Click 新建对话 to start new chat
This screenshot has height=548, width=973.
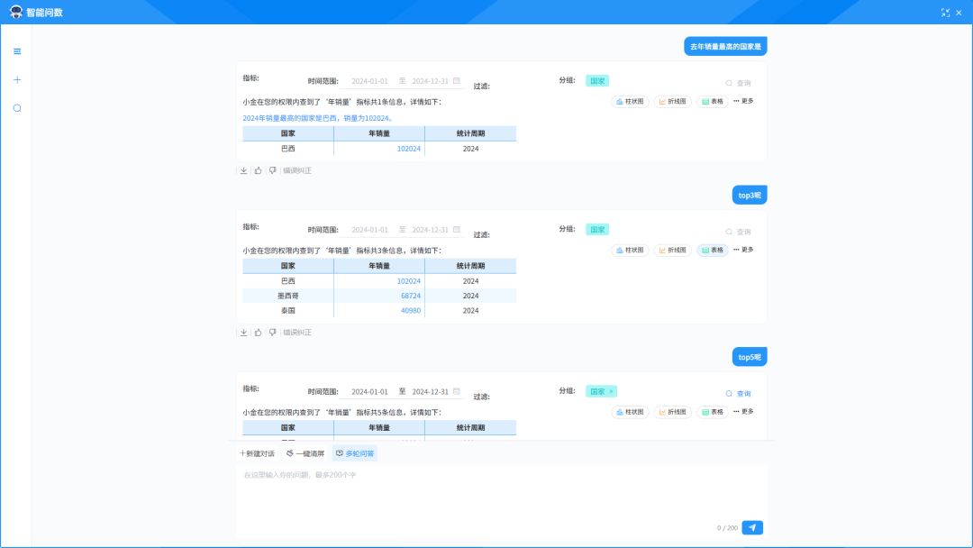pyautogui.click(x=257, y=453)
